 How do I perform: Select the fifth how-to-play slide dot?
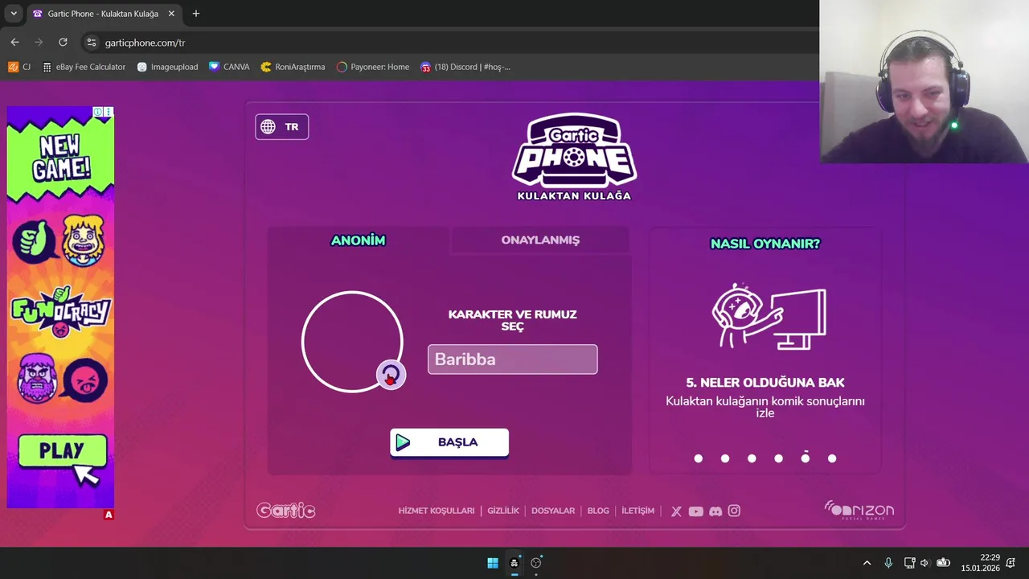pyautogui.click(x=806, y=458)
